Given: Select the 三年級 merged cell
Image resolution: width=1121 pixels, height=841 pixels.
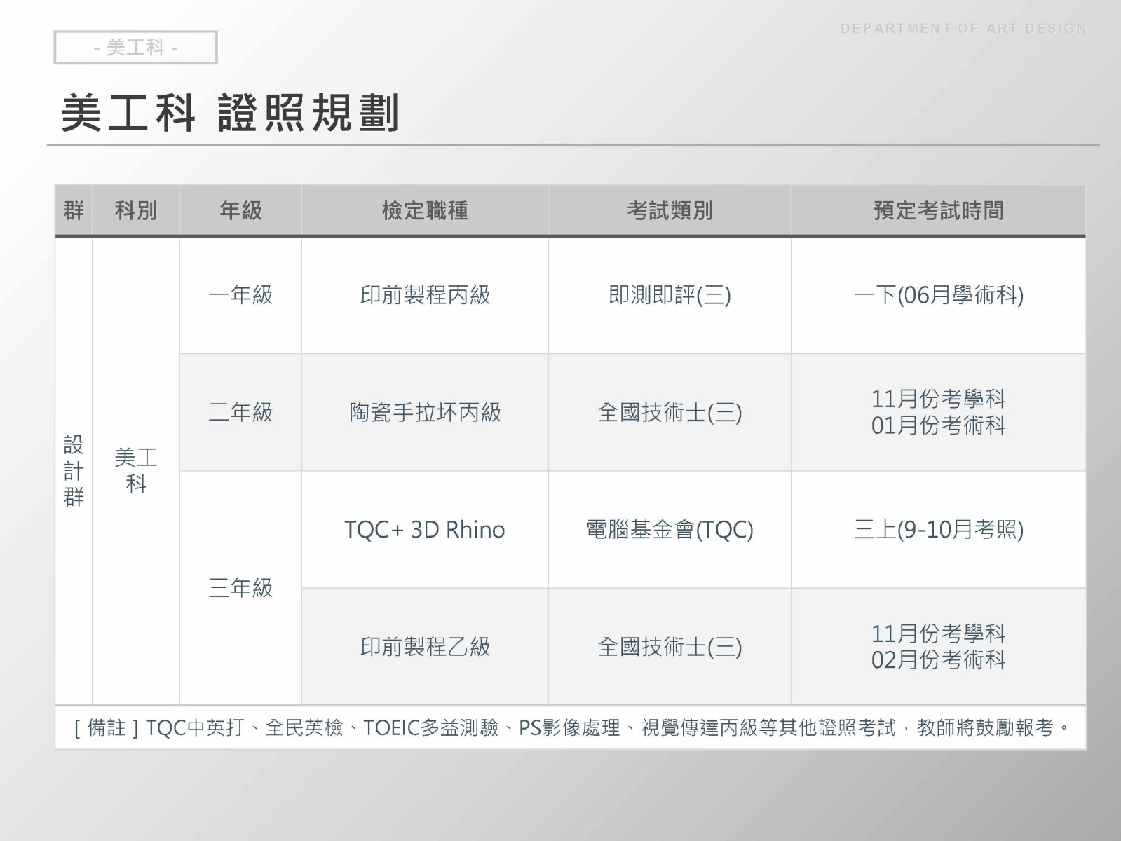Looking at the screenshot, I should [240, 587].
